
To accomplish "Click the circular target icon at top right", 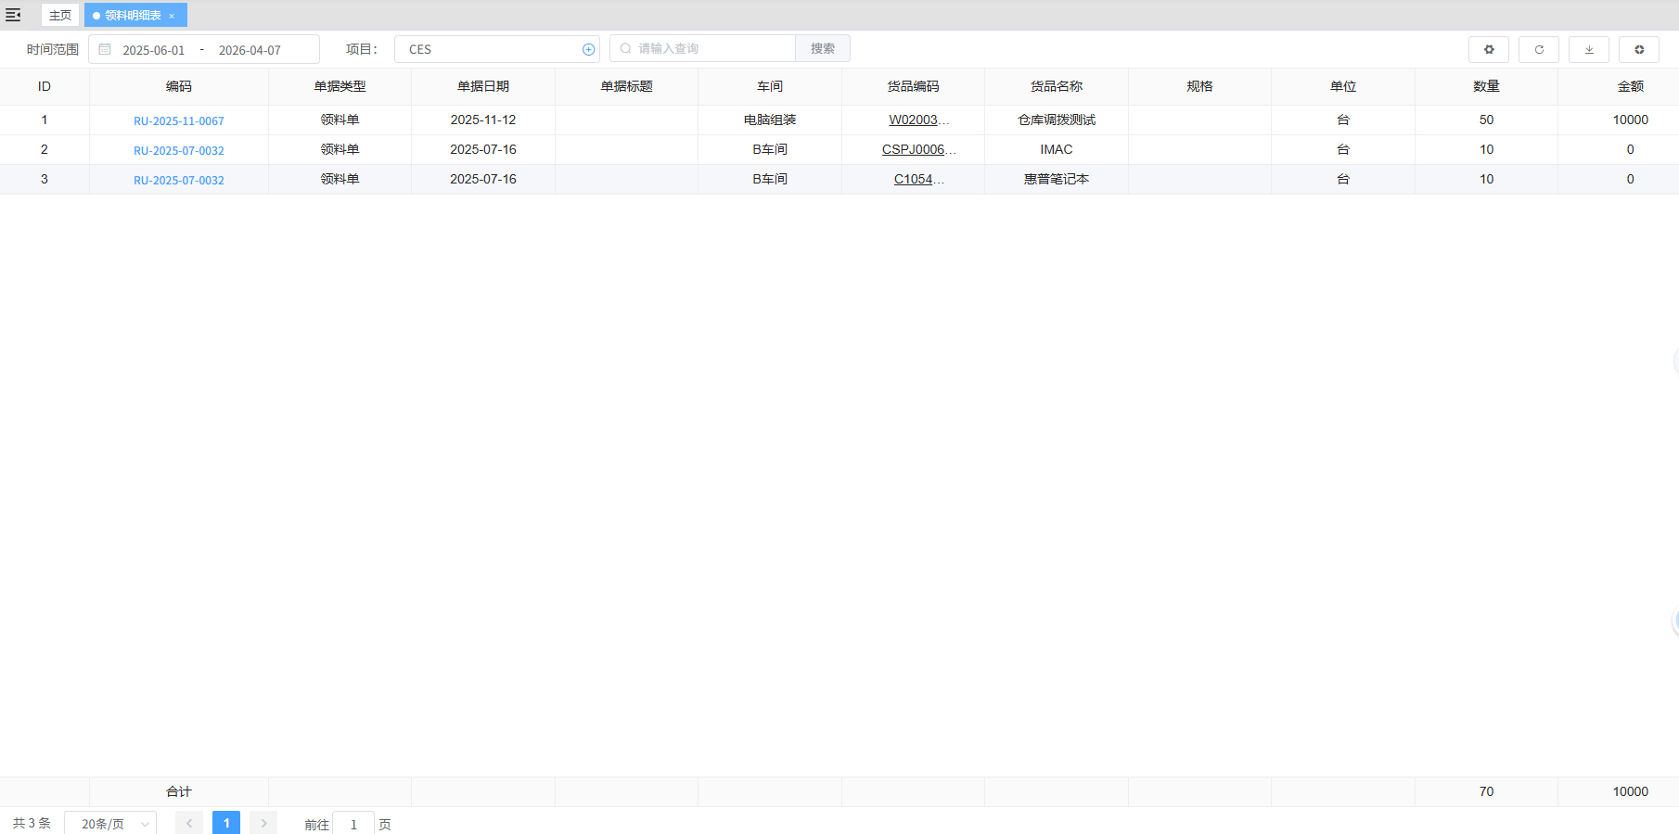I will (1638, 49).
